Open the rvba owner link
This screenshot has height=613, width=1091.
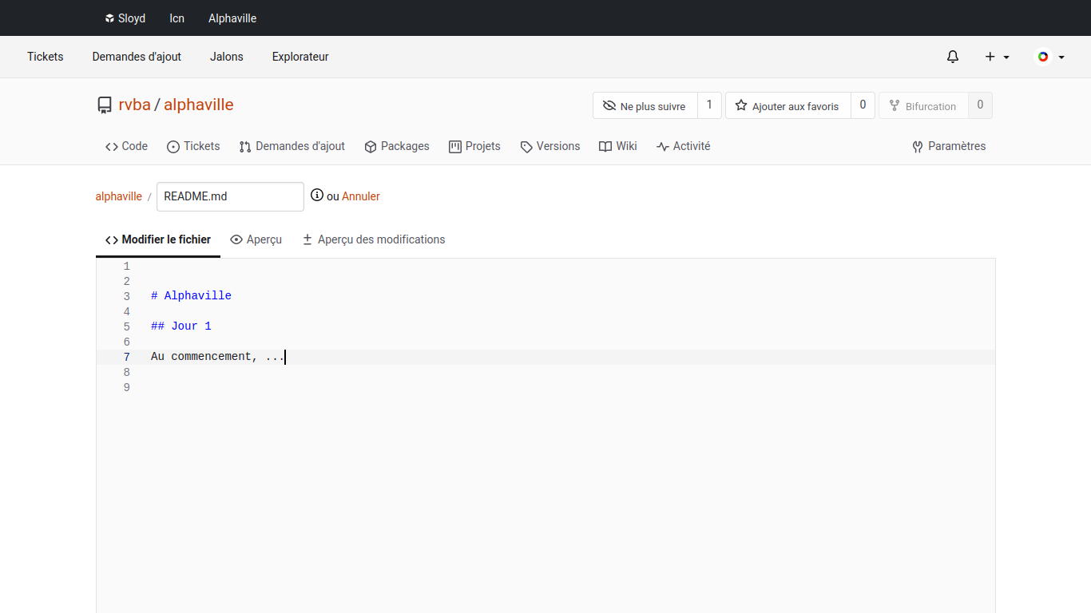pyautogui.click(x=134, y=105)
